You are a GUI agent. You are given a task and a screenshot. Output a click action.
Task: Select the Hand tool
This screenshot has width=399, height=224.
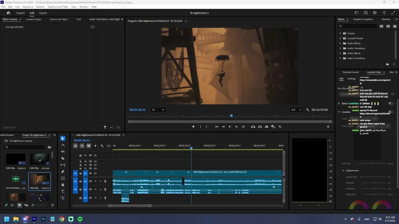click(63, 185)
